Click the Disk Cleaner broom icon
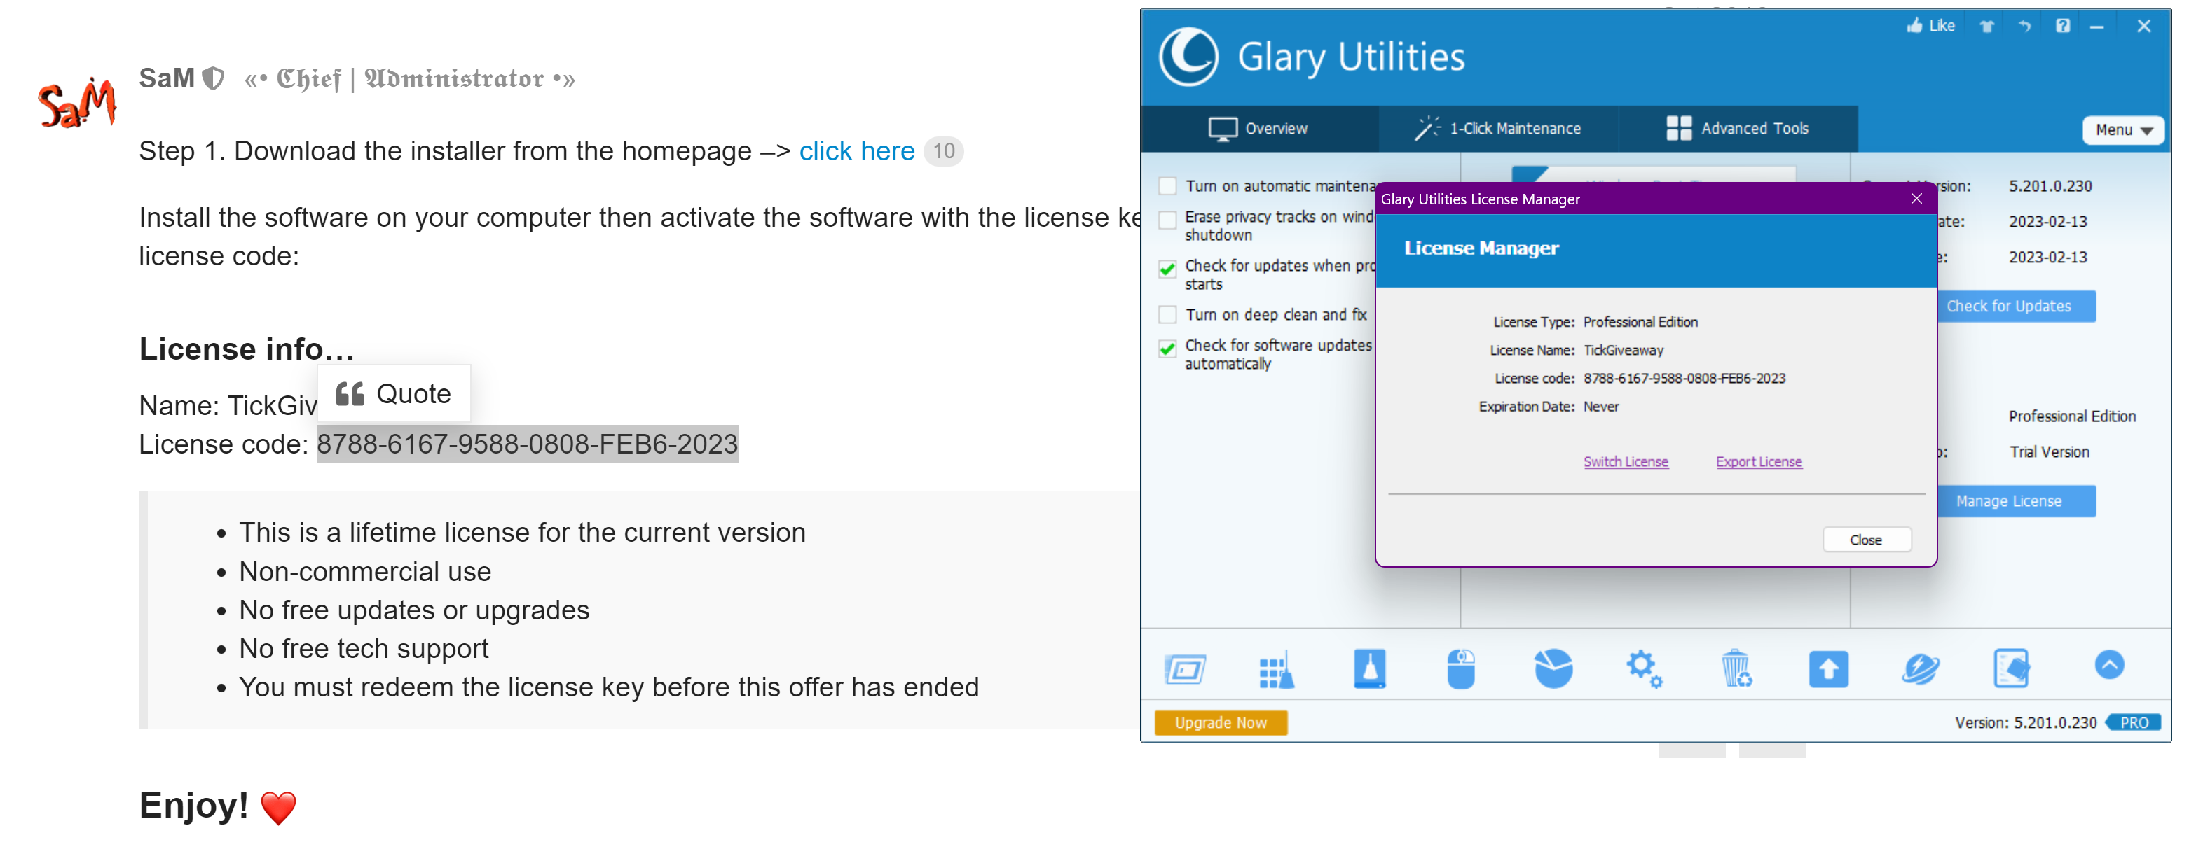Viewport: 2210px width, 849px height. click(x=1369, y=669)
